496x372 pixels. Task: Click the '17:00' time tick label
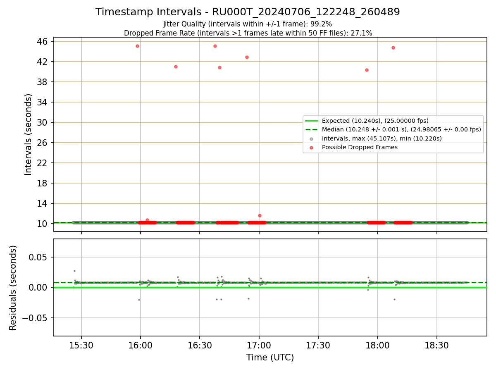coord(259,345)
